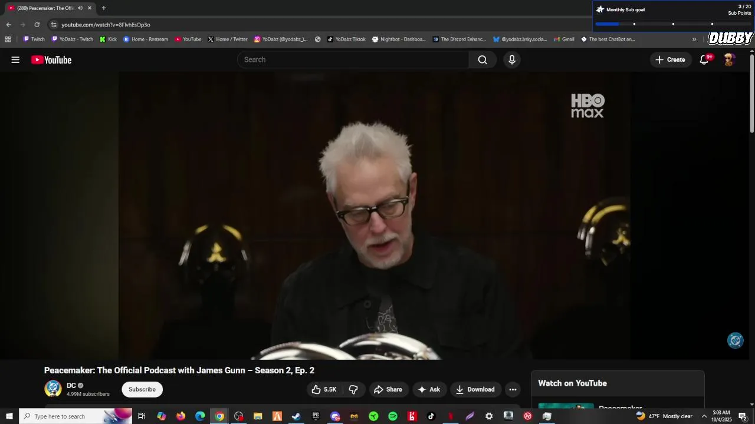Open the Home - Restream bookmark
Viewport: 755px width, 424px height.
tap(146, 39)
